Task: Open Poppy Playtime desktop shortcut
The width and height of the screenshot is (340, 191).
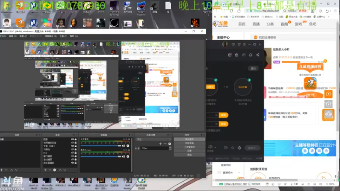Action: pyautogui.click(x=141, y=8)
